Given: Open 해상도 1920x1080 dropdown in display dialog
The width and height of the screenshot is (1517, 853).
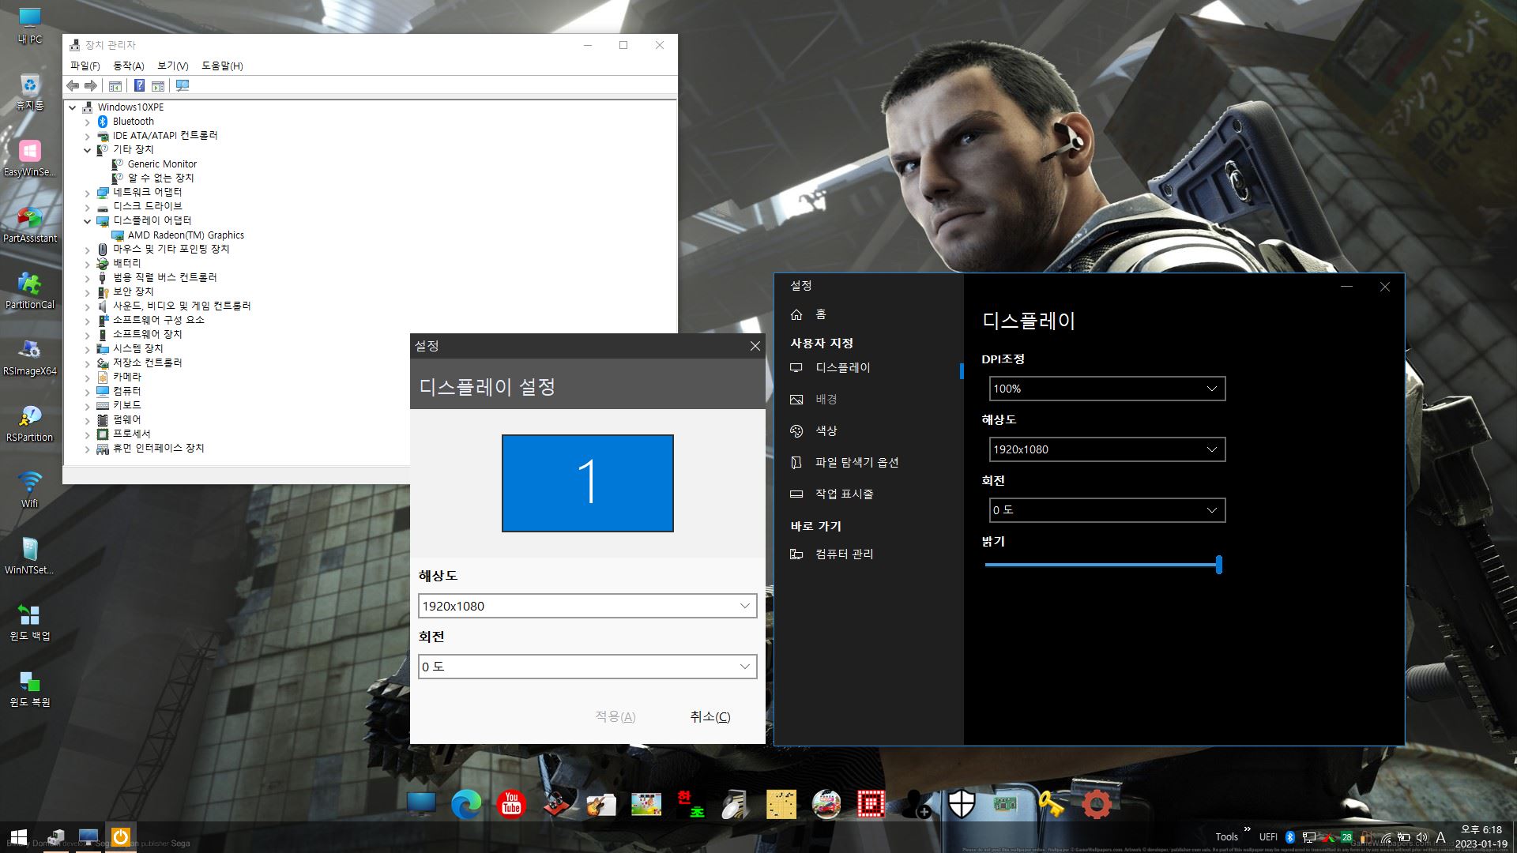Looking at the screenshot, I should [x=587, y=606].
